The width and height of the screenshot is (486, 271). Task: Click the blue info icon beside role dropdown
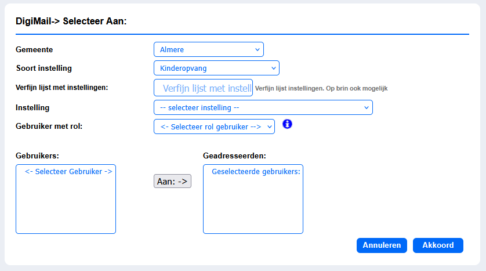pyautogui.click(x=287, y=124)
